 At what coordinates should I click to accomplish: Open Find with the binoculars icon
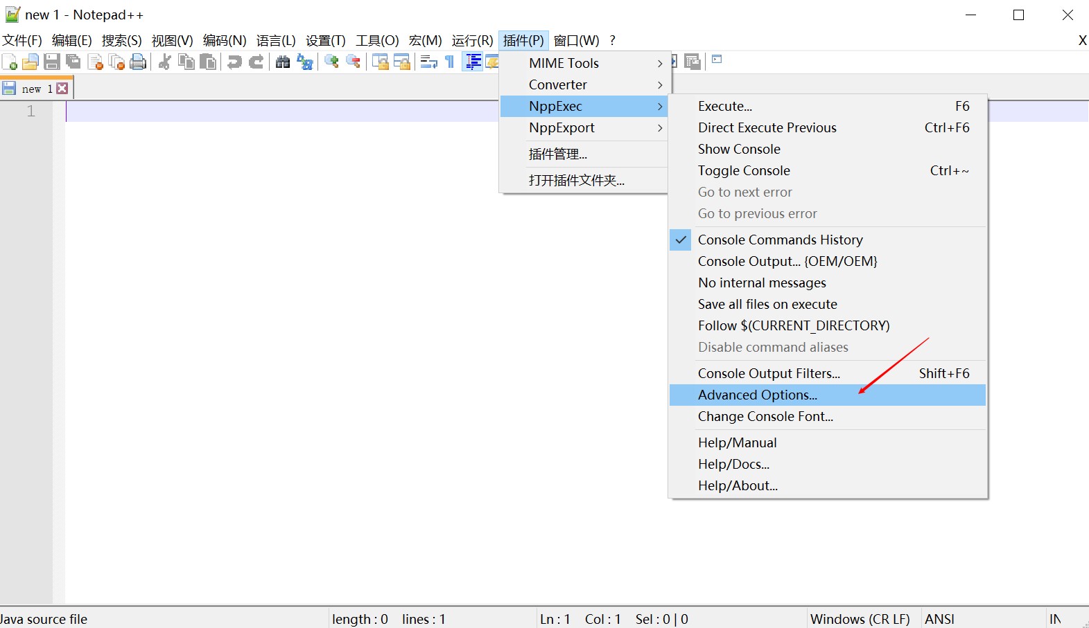coord(283,62)
